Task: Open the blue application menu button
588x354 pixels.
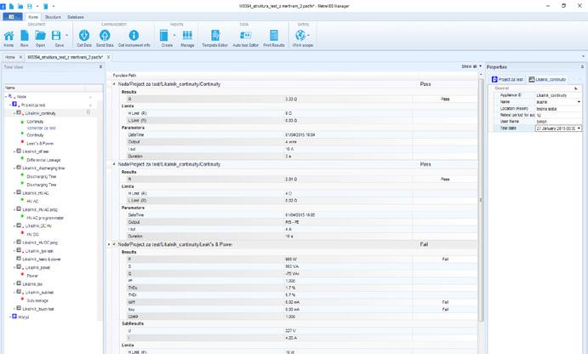Action: (13, 17)
